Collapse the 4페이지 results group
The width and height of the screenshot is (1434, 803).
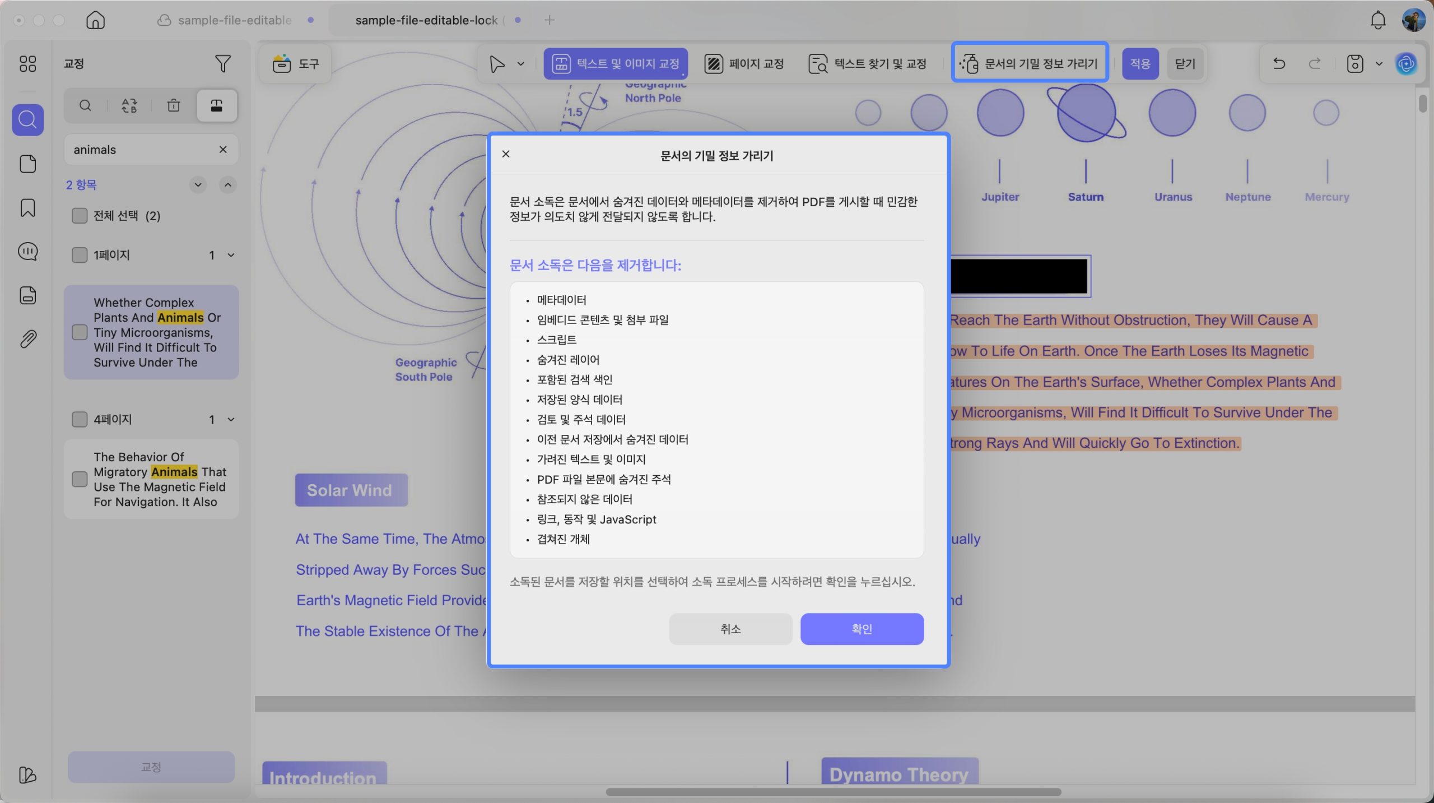[x=231, y=419]
